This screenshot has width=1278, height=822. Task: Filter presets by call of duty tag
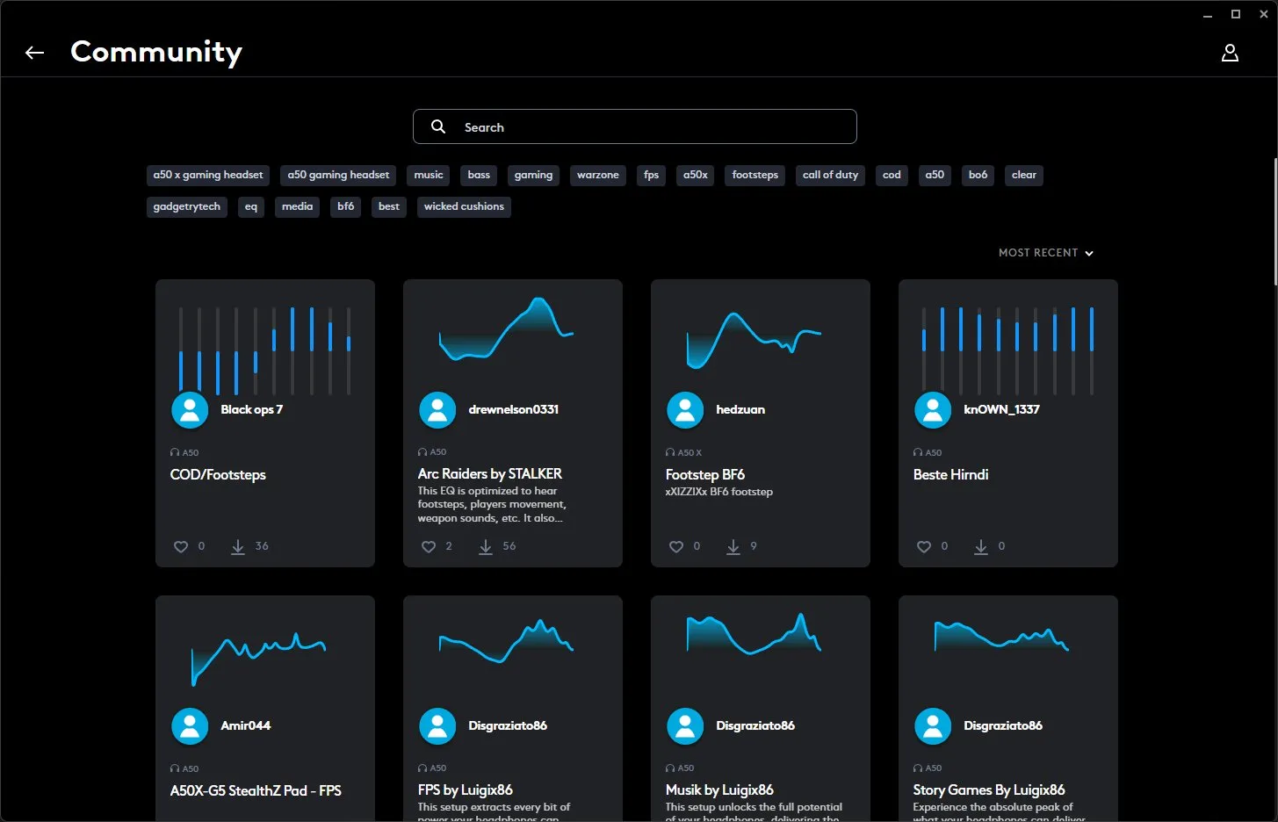tap(830, 175)
